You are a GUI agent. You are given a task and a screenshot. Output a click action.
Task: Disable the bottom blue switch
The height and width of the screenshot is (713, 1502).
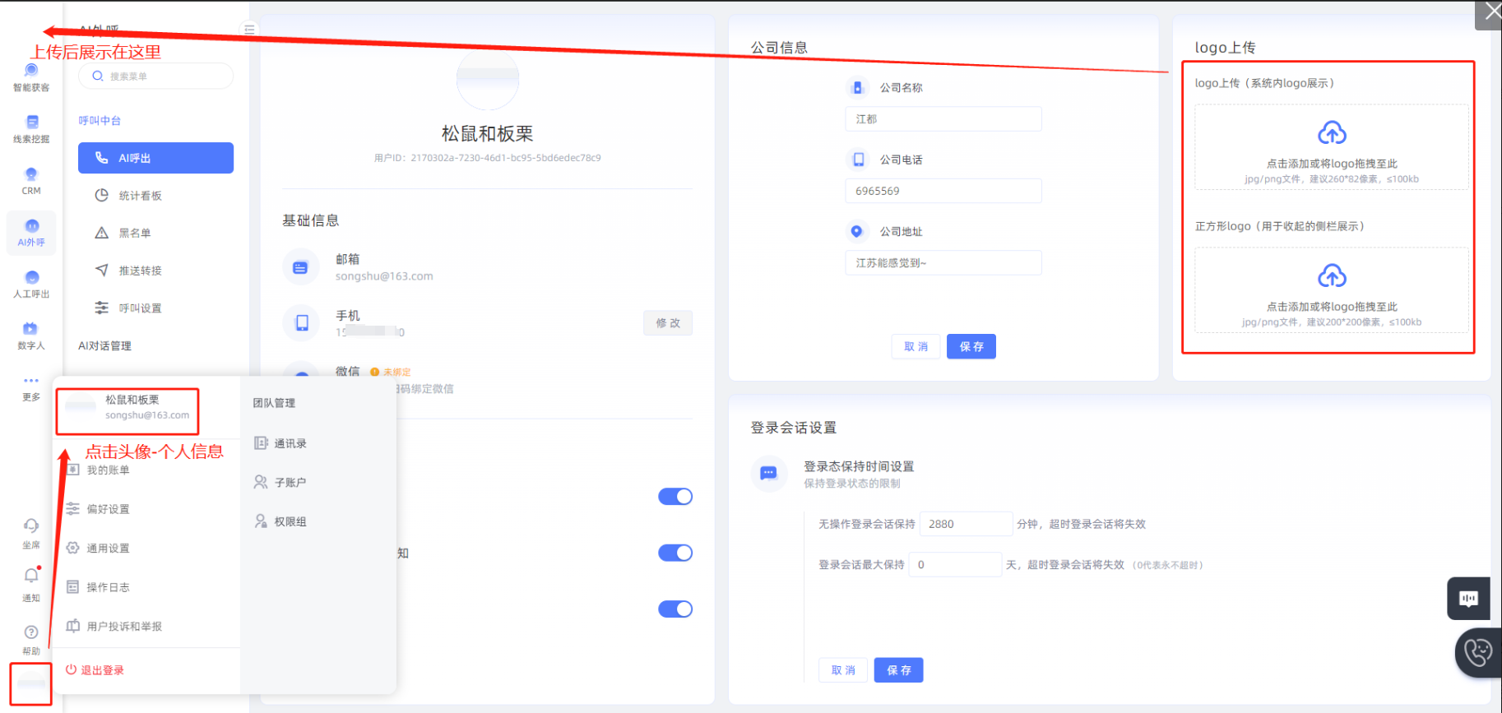675,609
